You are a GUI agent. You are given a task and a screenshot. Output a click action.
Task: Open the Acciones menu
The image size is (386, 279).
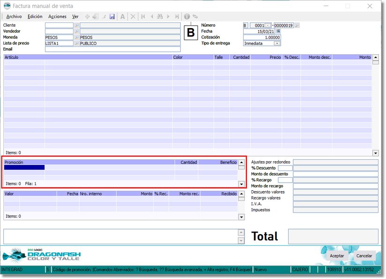point(57,16)
